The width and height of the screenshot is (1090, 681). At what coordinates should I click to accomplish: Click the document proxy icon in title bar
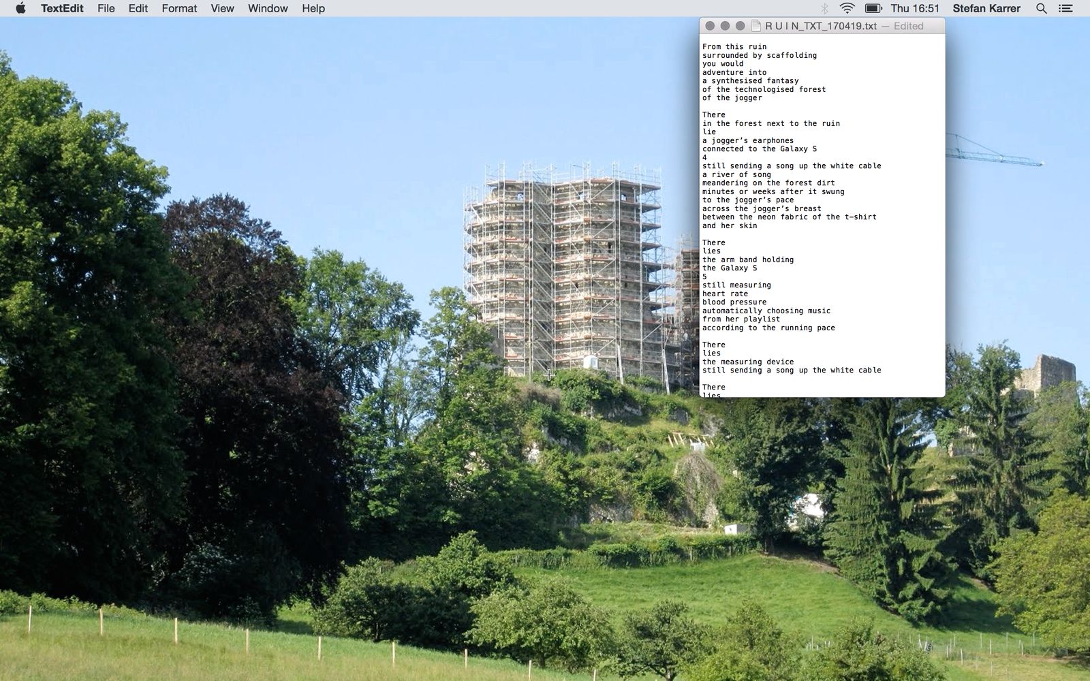click(x=756, y=26)
